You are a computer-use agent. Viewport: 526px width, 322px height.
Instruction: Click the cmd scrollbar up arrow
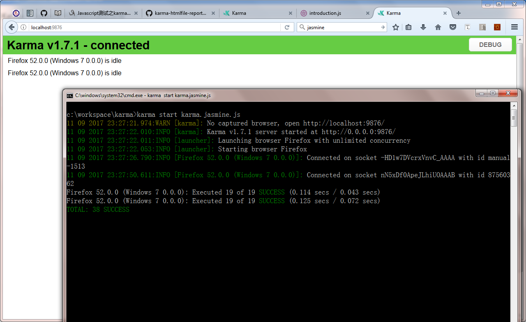point(514,106)
